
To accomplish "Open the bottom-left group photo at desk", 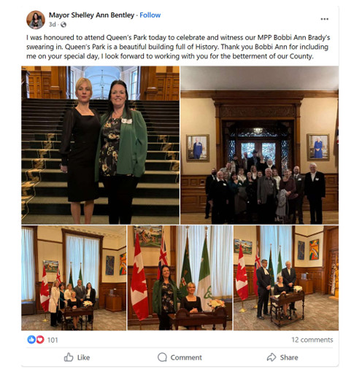I will [x=74, y=278].
